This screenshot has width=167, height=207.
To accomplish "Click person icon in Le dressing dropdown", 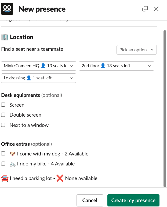I will [29, 78].
